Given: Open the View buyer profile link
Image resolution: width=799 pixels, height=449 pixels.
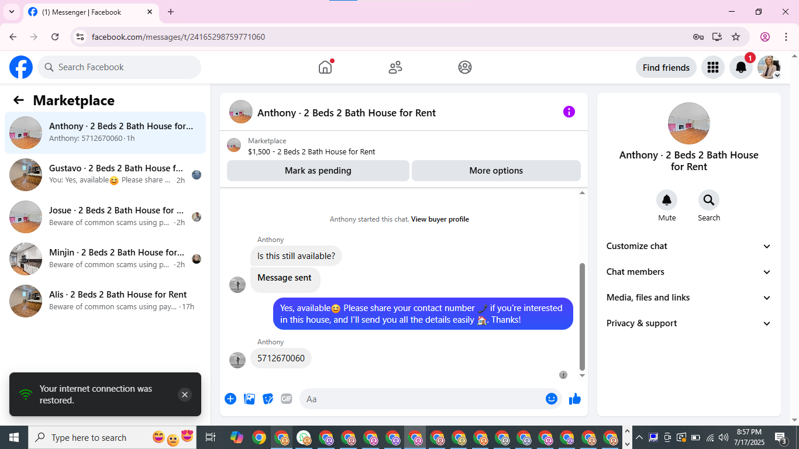Looking at the screenshot, I should point(440,219).
